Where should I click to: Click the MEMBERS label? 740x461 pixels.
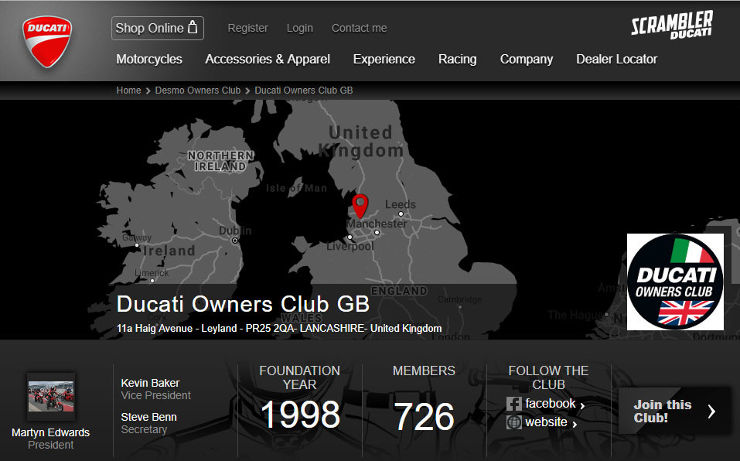tap(424, 371)
